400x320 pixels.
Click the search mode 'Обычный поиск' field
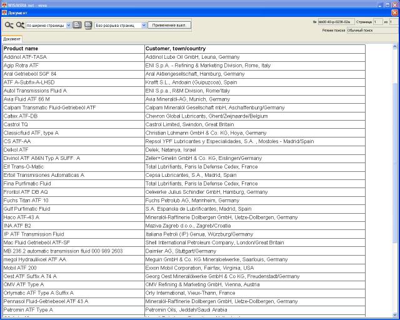372,31
